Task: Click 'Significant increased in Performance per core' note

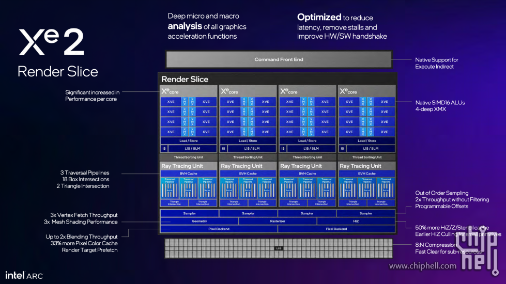Action: (93, 96)
